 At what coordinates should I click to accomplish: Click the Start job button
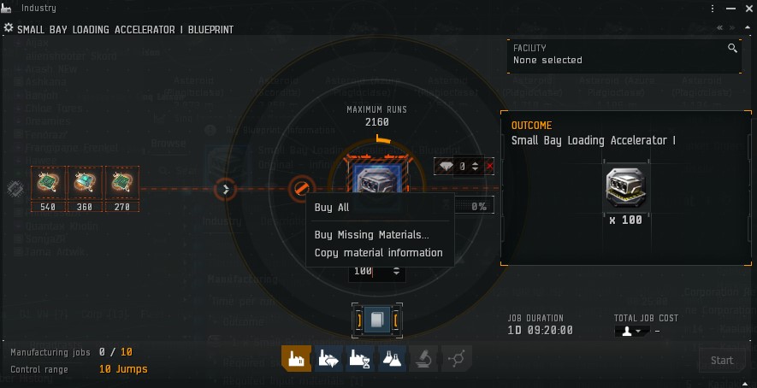click(722, 361)
